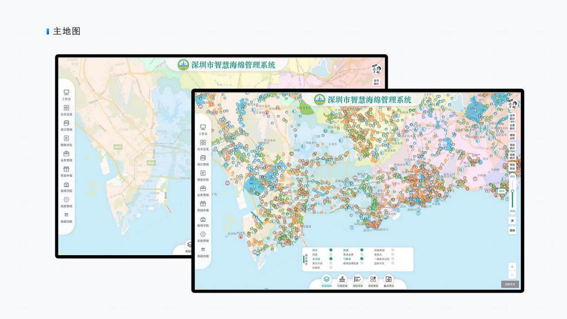Enable the 河流 layer checkbox
This screenshot has width=567, height=319.
point(331,254)
